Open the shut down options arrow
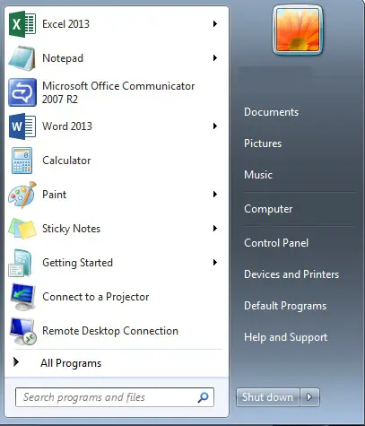 pyautogui.click(x=309, y=397)
